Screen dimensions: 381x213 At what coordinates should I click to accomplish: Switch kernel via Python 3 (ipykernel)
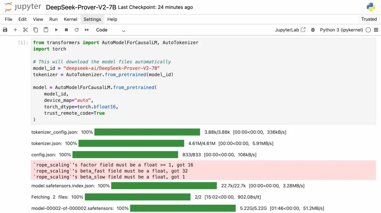tap(342, 30)
